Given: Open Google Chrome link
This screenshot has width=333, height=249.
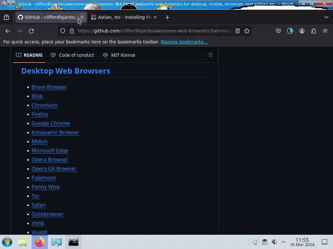Looking at the screenshot, I should (x=50, y=124).
